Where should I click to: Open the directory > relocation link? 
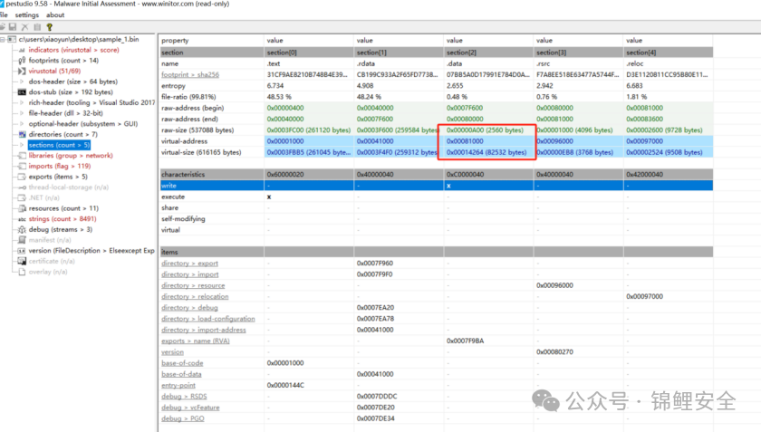[195, 296]
